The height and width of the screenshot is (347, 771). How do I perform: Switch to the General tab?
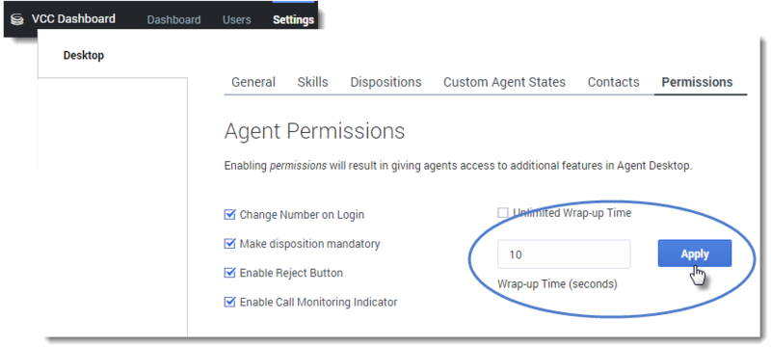pyautogui.click(x=253, y=82)
